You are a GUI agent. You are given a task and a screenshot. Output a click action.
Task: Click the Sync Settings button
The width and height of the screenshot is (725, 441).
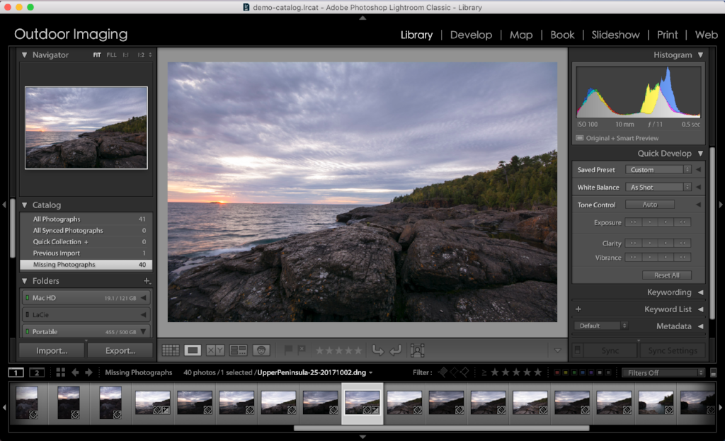coord(673,351)
